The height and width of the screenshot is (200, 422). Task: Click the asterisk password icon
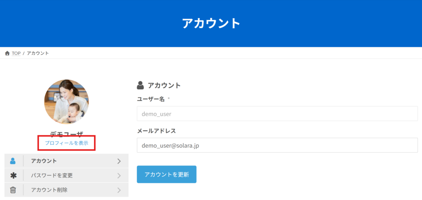click(13, 176)
